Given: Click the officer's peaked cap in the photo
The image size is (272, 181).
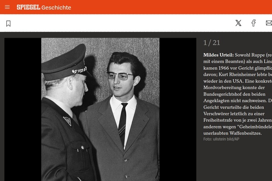Looking at the screenshot, I should point(65,63).
